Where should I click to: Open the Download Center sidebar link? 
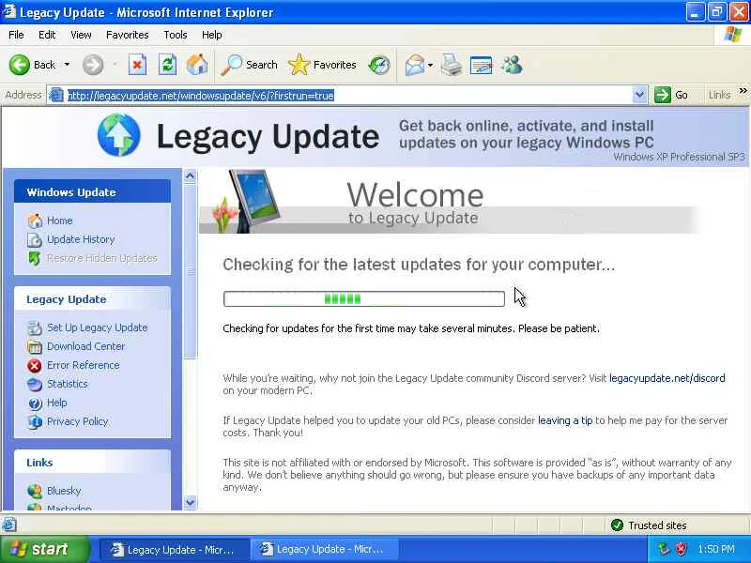click(x=85, y=346)
